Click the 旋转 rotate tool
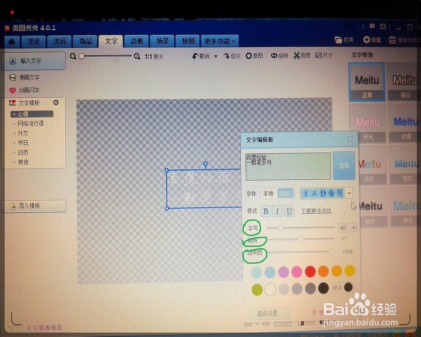 pyautogui.click(x=279, y=56)
